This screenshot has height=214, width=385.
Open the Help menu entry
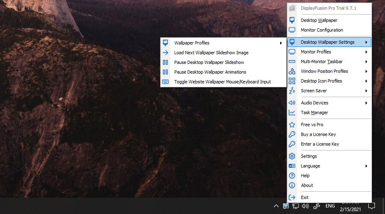(329, 175)
